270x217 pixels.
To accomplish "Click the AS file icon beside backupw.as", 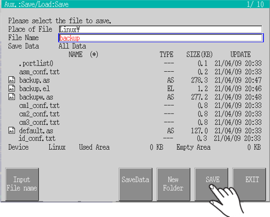I will coord(12,97).
